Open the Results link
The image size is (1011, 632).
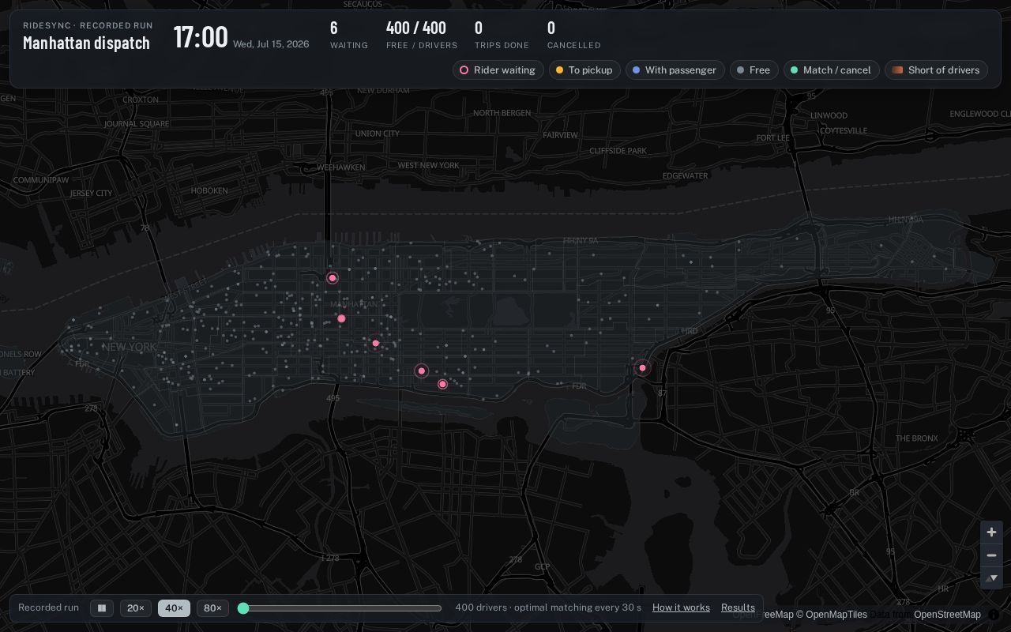point(738,608)
